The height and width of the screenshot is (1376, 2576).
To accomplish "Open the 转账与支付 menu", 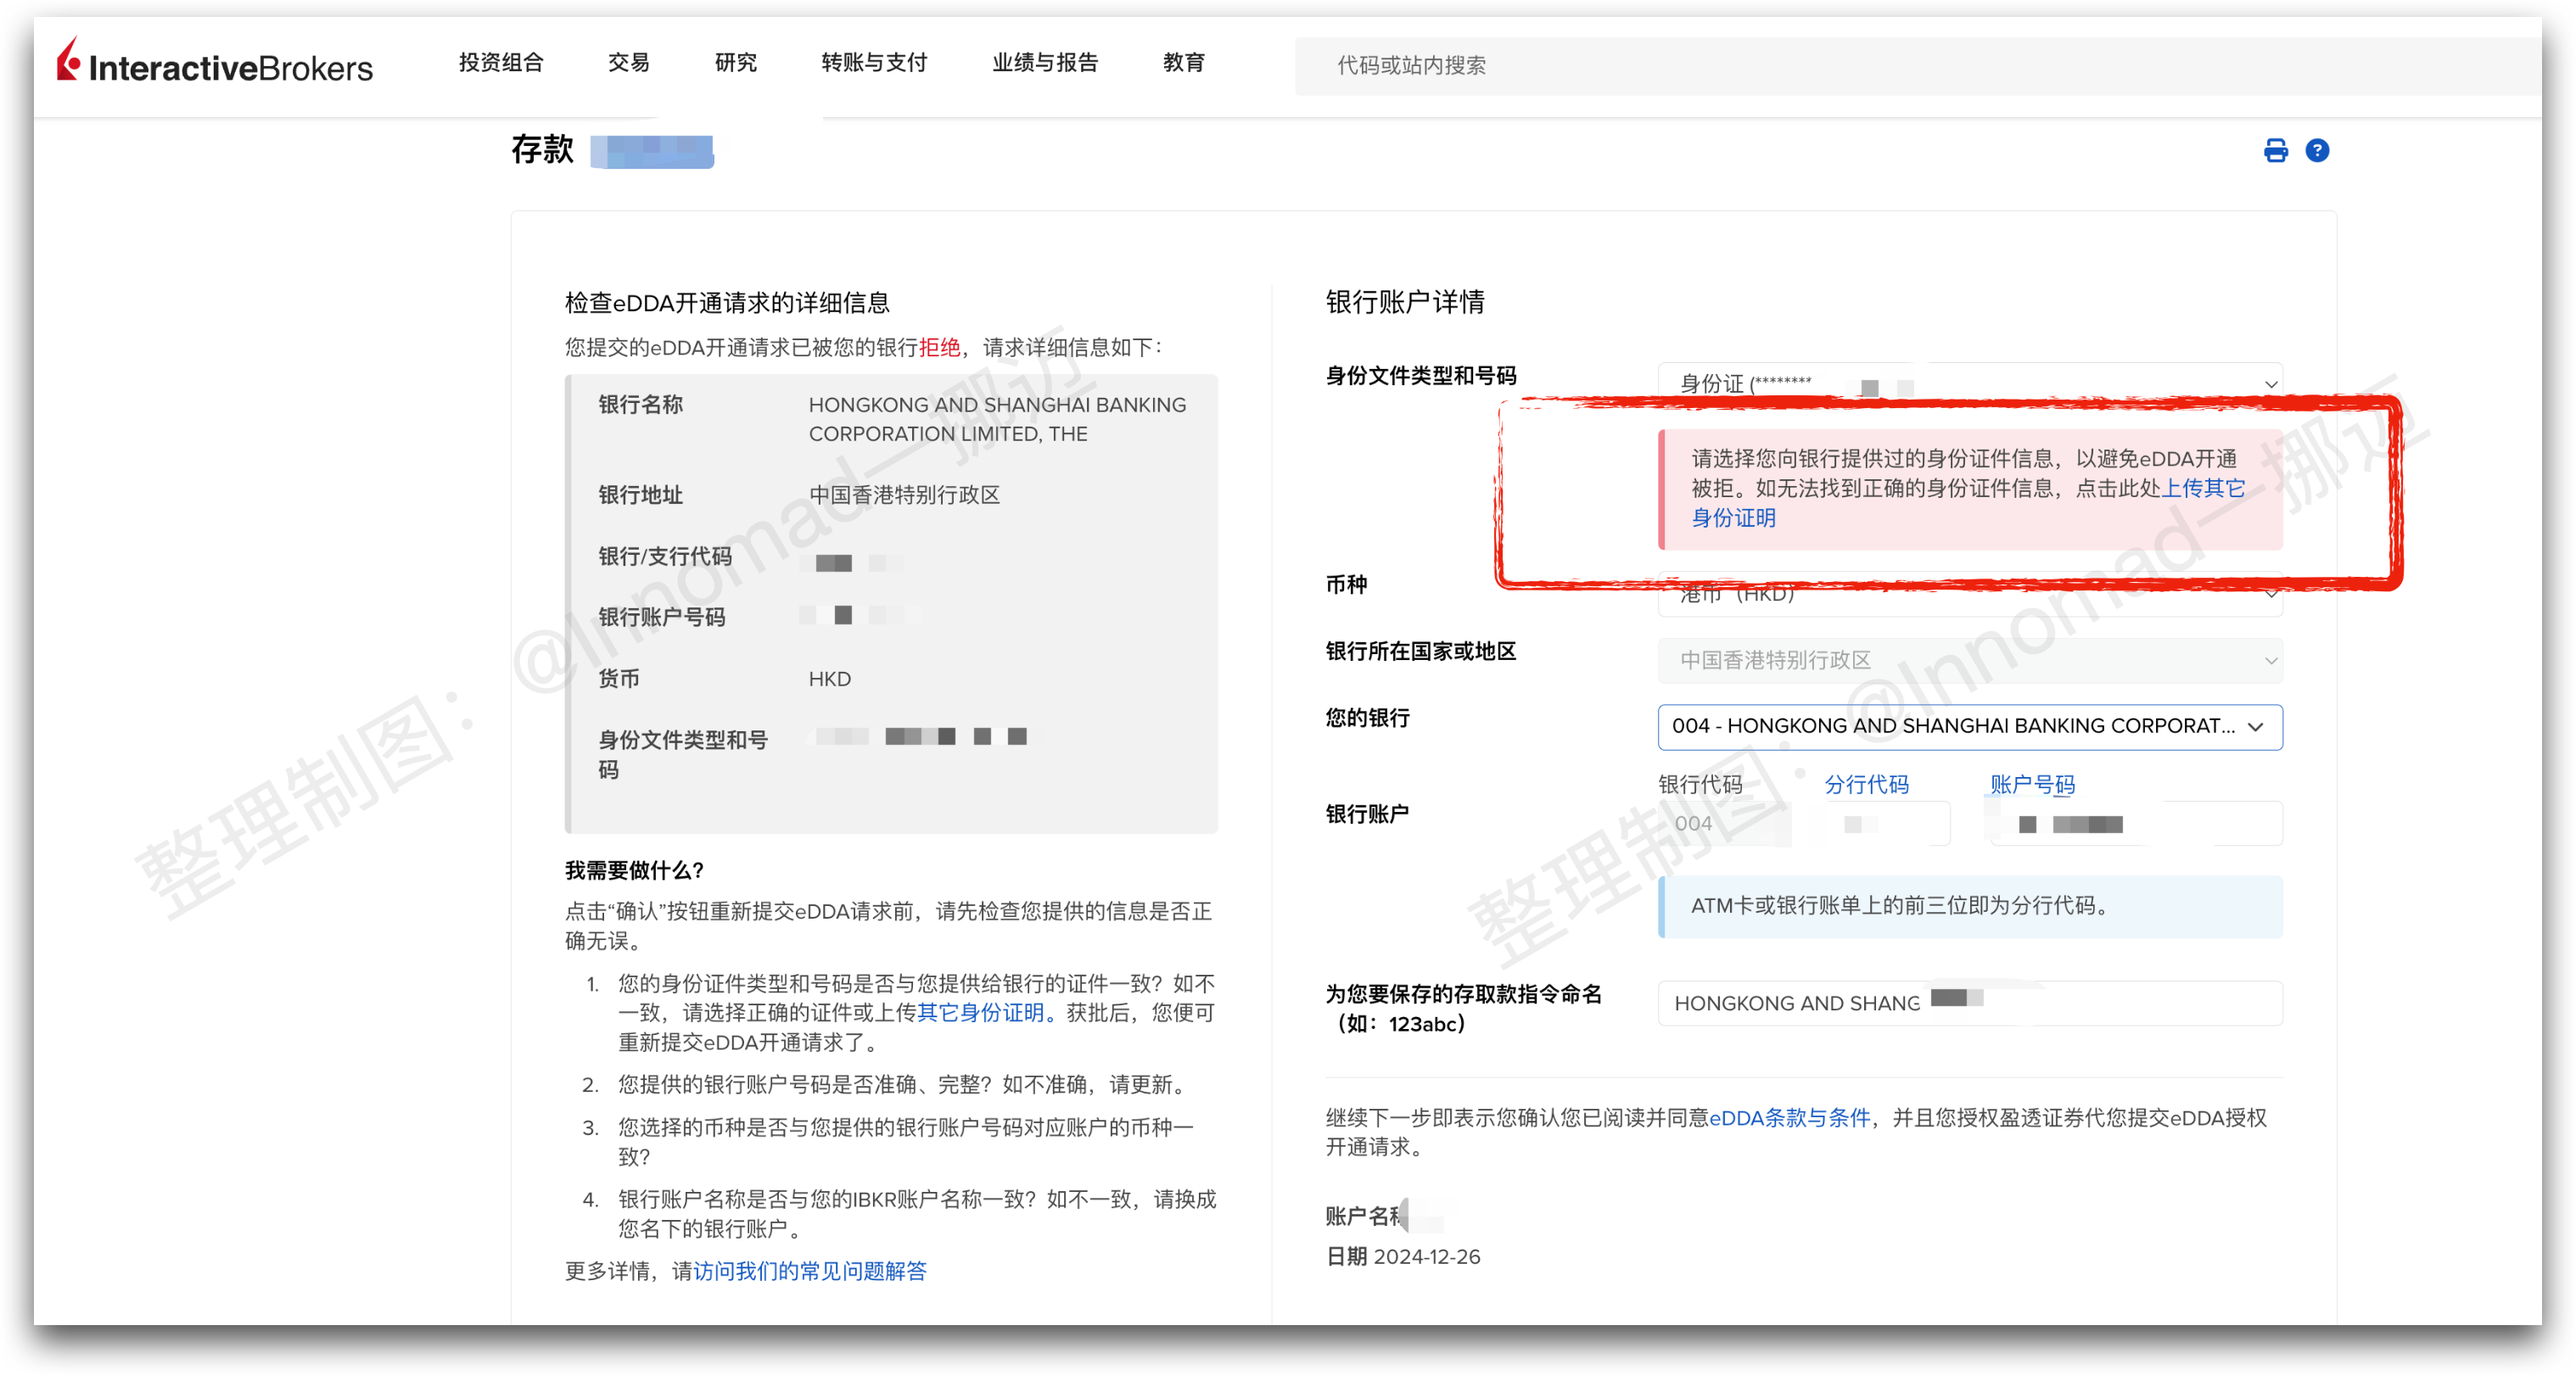I will (874, 63).
